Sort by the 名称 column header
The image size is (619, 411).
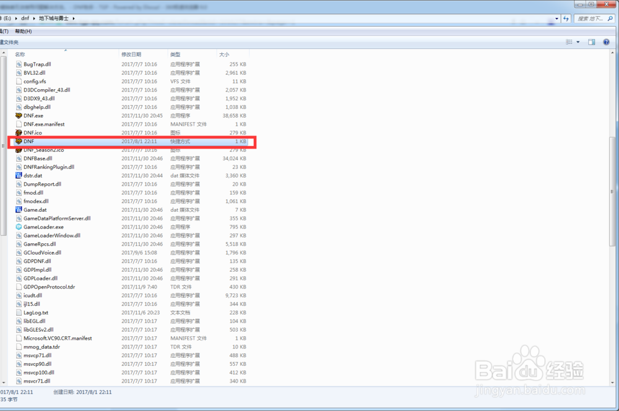(x=20, y=54)
